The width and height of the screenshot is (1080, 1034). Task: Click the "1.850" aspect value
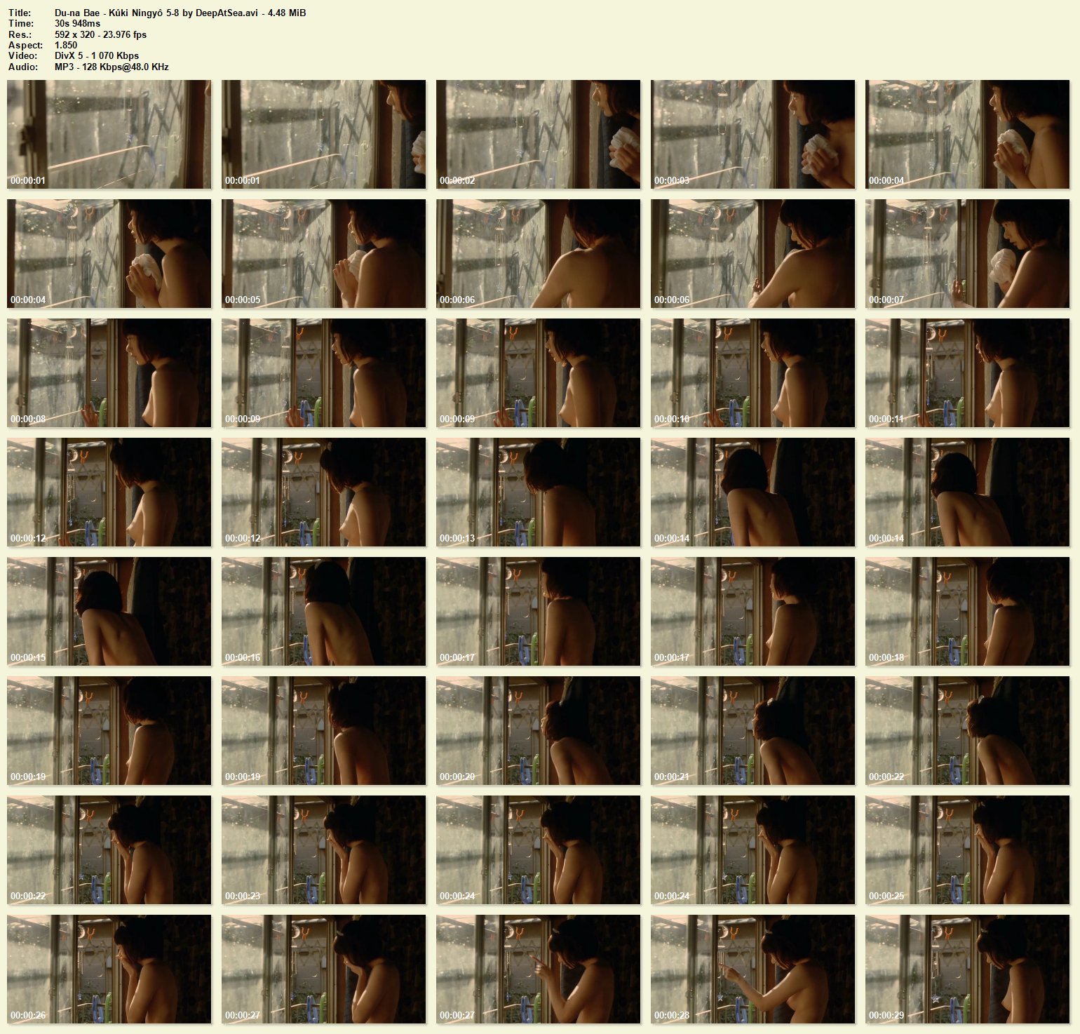point(66,45)
